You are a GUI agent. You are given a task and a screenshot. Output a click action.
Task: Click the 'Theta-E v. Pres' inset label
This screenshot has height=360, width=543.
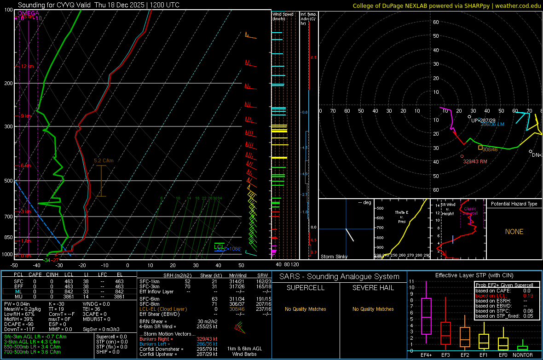pos(402,217)
